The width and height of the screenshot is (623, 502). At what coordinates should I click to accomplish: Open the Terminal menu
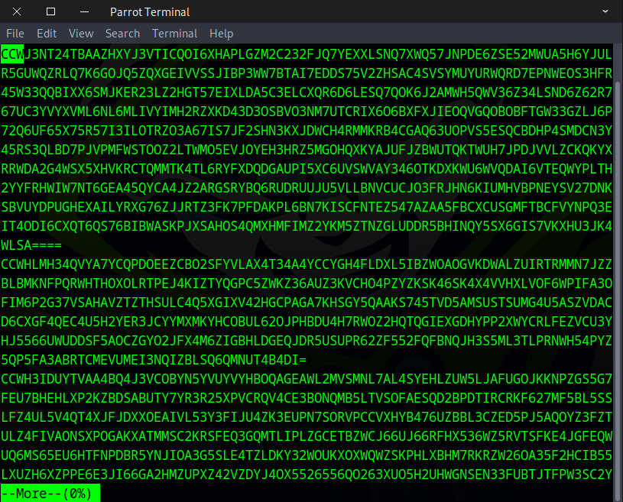click(x=175, y=34)
